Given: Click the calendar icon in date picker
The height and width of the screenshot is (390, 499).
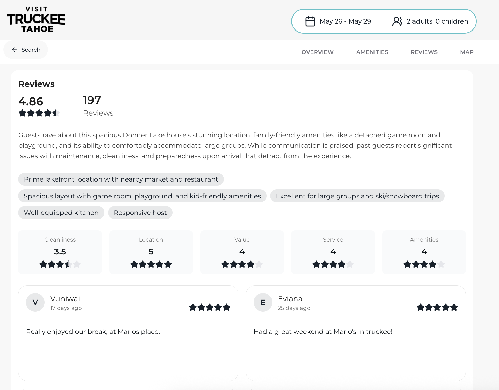Looking at the screenshot, I should tap(310, 21).
